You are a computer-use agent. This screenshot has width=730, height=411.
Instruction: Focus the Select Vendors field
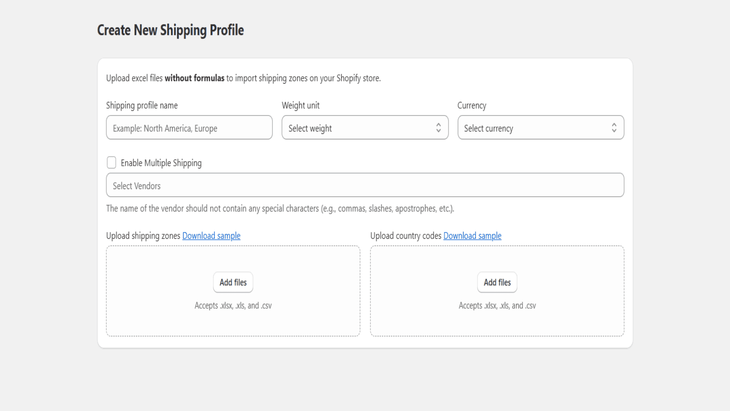tap(365, 185)
